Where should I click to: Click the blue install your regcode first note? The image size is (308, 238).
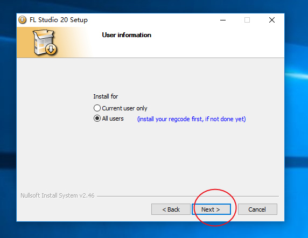click(192, 119)
